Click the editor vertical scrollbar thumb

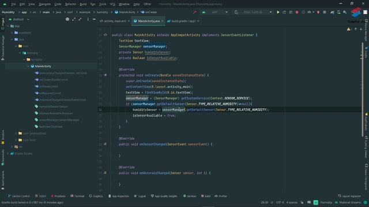point(362,89)
